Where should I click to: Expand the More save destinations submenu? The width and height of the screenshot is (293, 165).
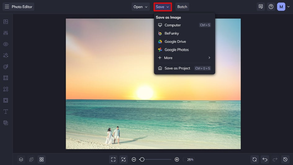pyautogui.click(x=184, y=58)
